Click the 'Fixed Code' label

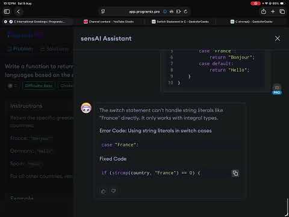[113, 159]
